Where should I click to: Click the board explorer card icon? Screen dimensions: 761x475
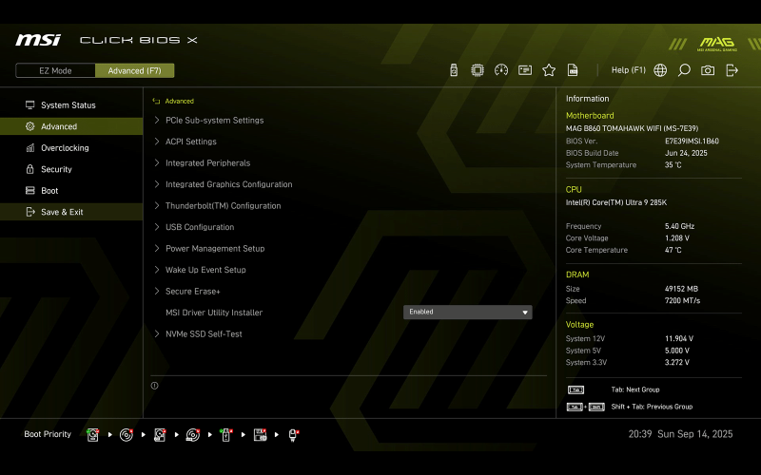pyautogui.click(x=525, y=70)
